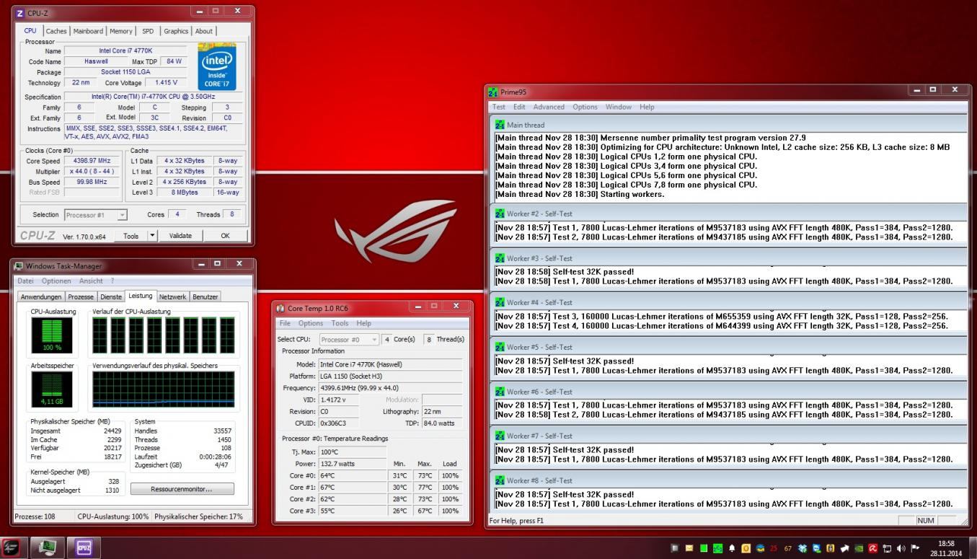Screen dimensions: 977x559
Task: Click the Outlook tray icon
Action: tap(746, 548)
